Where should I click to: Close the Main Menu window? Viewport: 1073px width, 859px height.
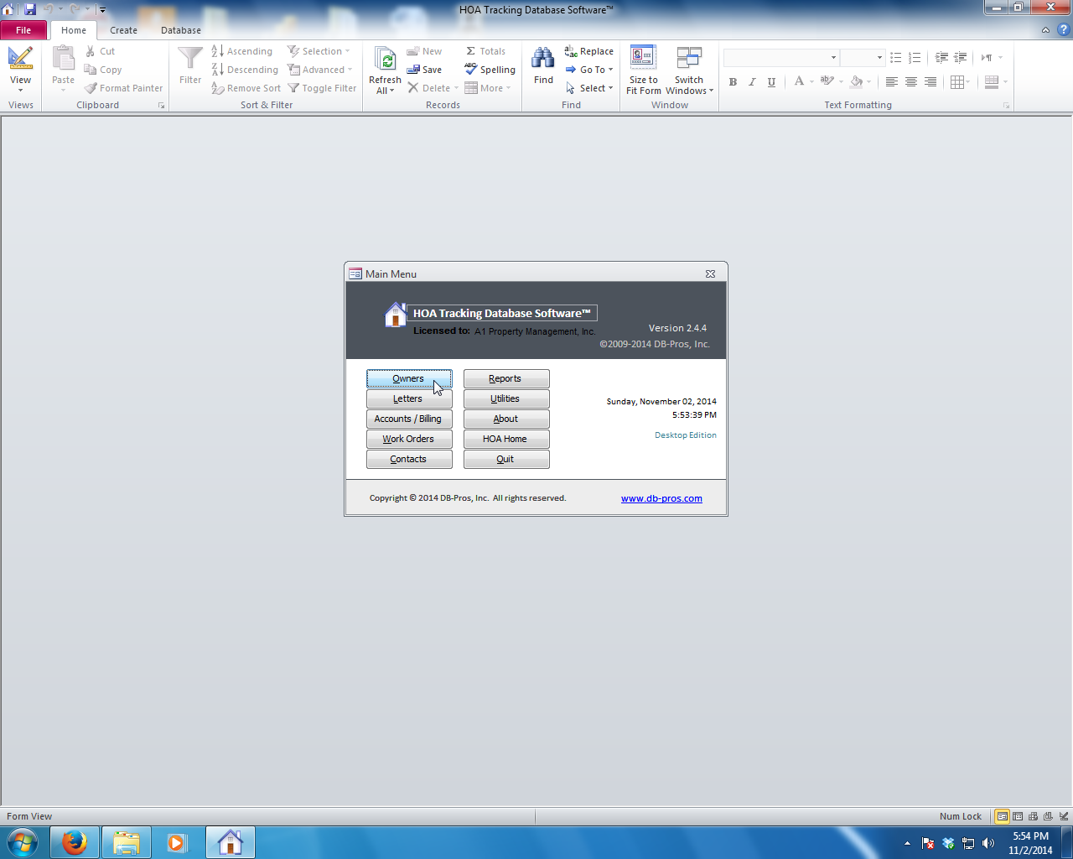click(x=710, y=273)
